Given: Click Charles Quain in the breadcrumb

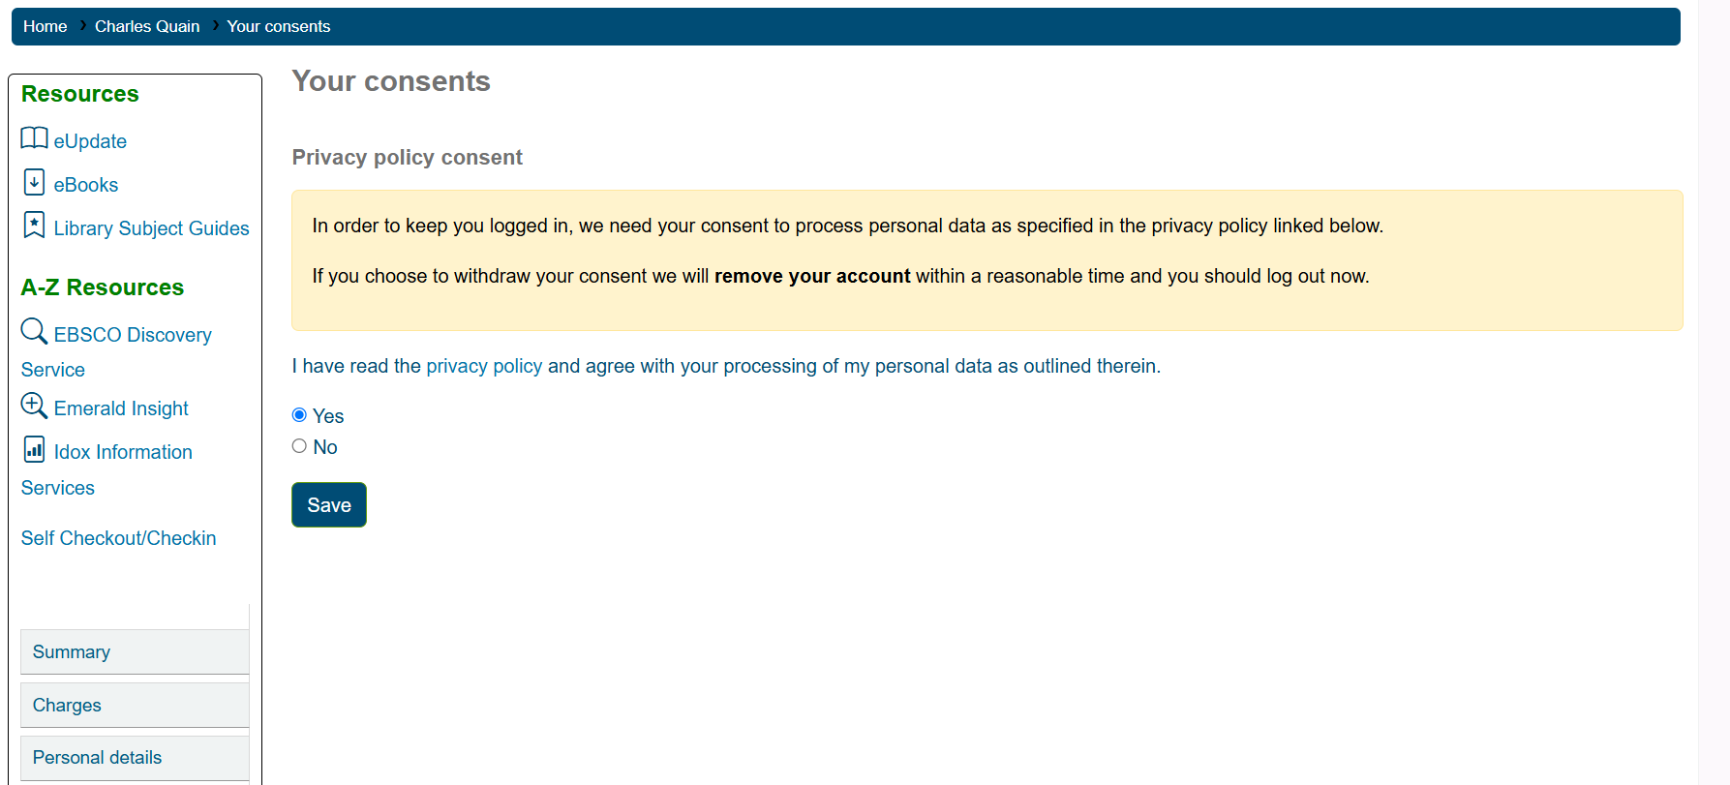Looking at the screenshot, I should click(x=147, y=27).
